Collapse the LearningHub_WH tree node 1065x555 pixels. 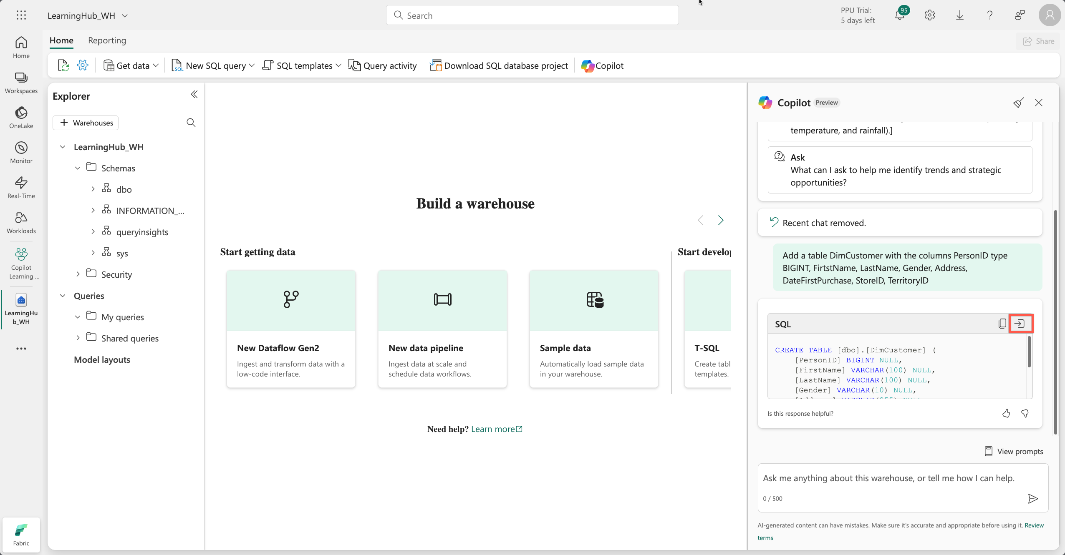click(63, 147)
